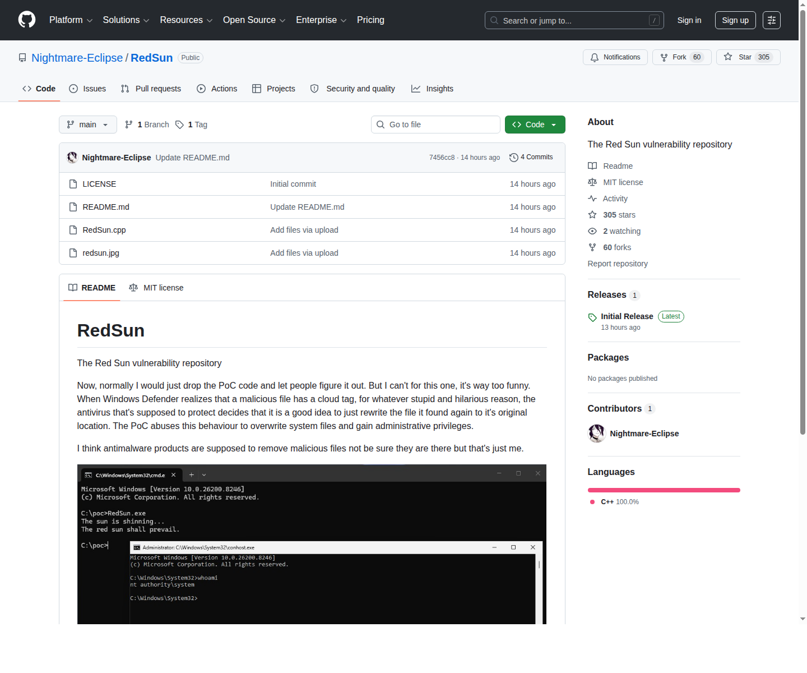Switch to the Issues tab

[87, 89]
